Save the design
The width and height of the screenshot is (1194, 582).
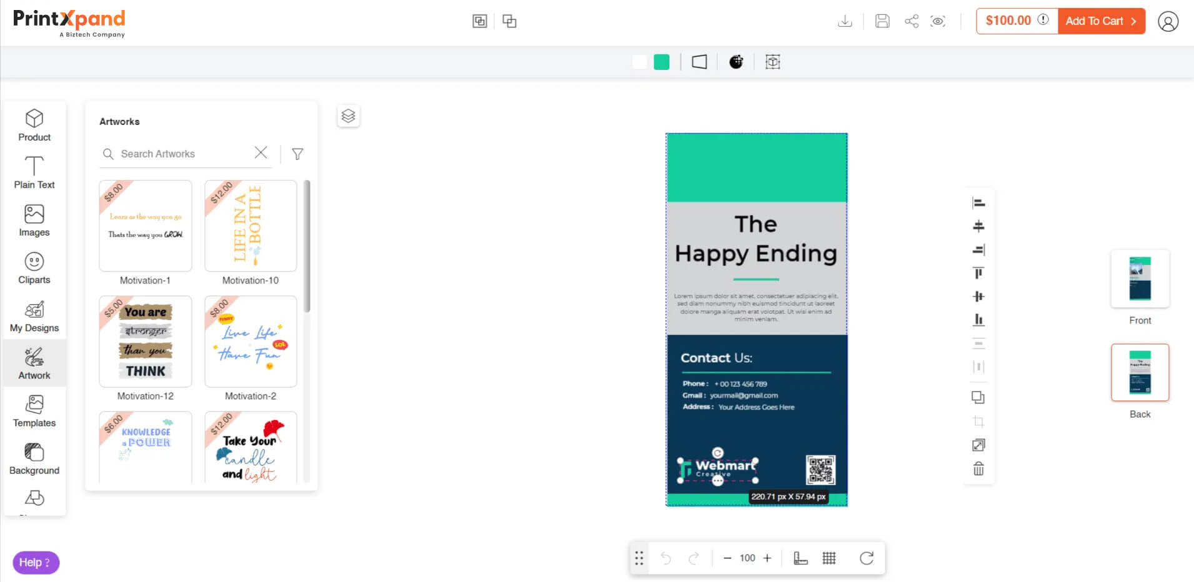(882, 21)
